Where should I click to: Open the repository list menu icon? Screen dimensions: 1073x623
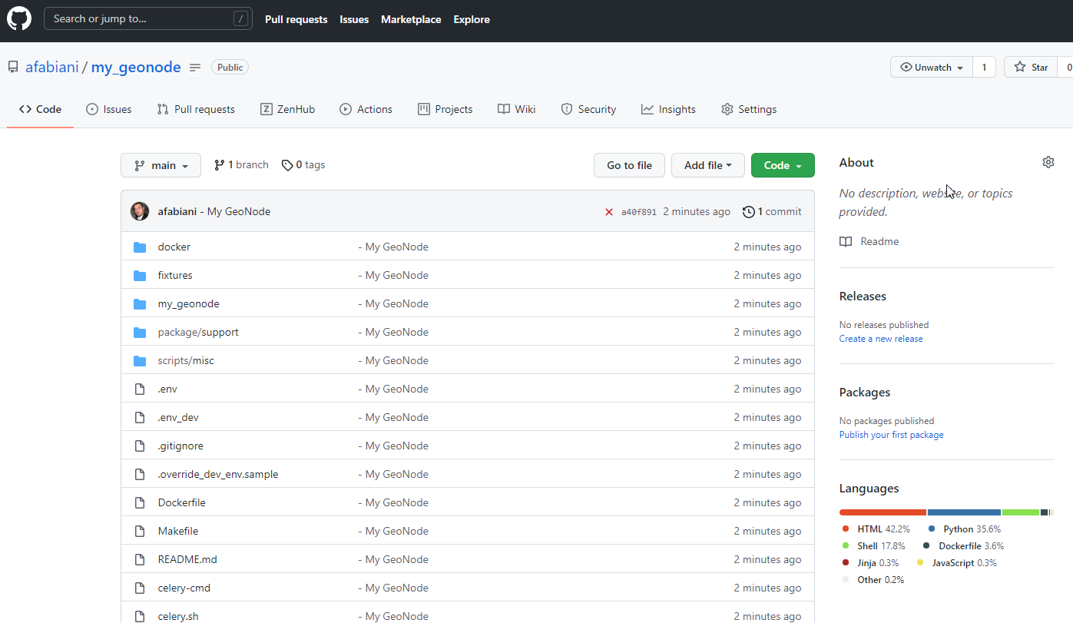pos(195,68)
